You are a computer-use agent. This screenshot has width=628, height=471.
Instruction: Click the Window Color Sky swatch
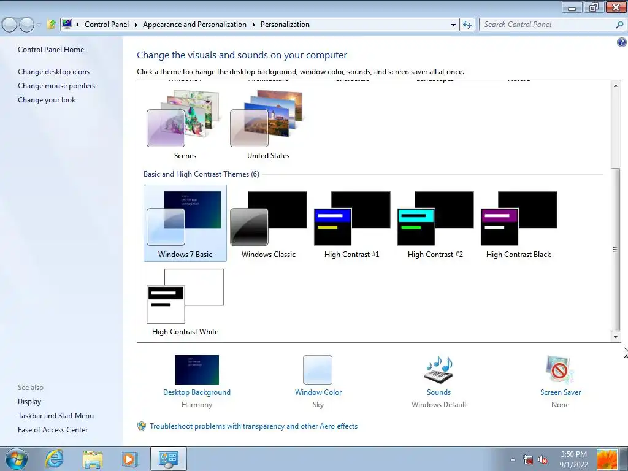click(318, 370)
